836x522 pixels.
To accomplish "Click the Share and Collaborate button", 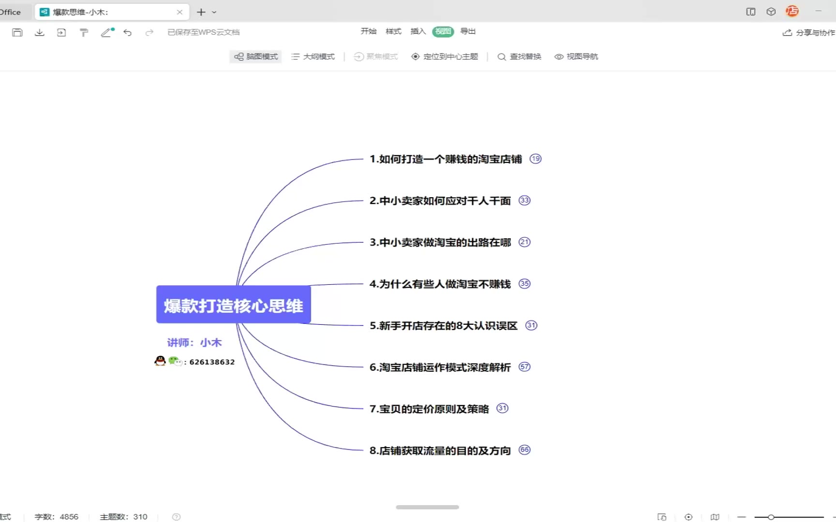I will tap(809, 32).
